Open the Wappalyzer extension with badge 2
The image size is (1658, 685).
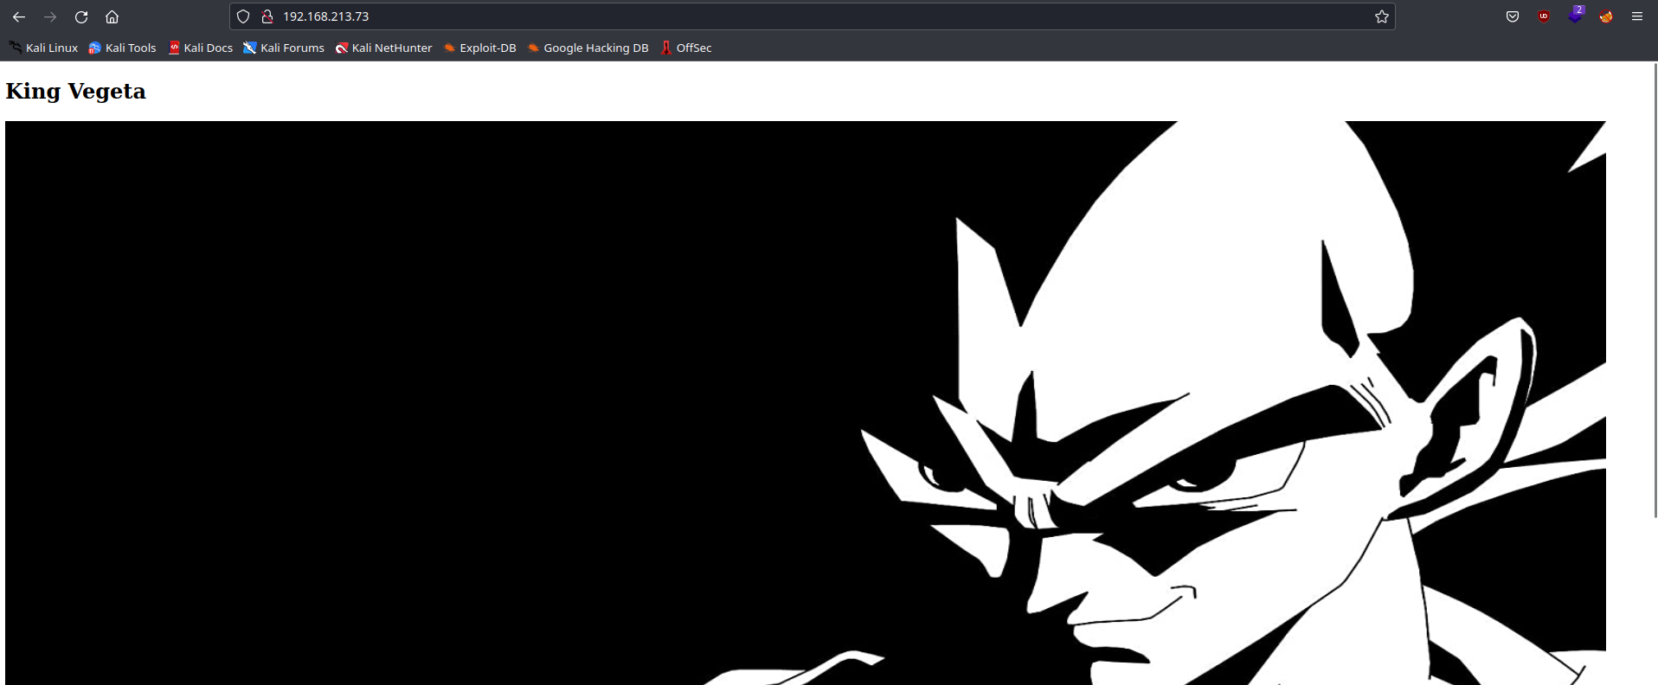tap(1575, 16)
